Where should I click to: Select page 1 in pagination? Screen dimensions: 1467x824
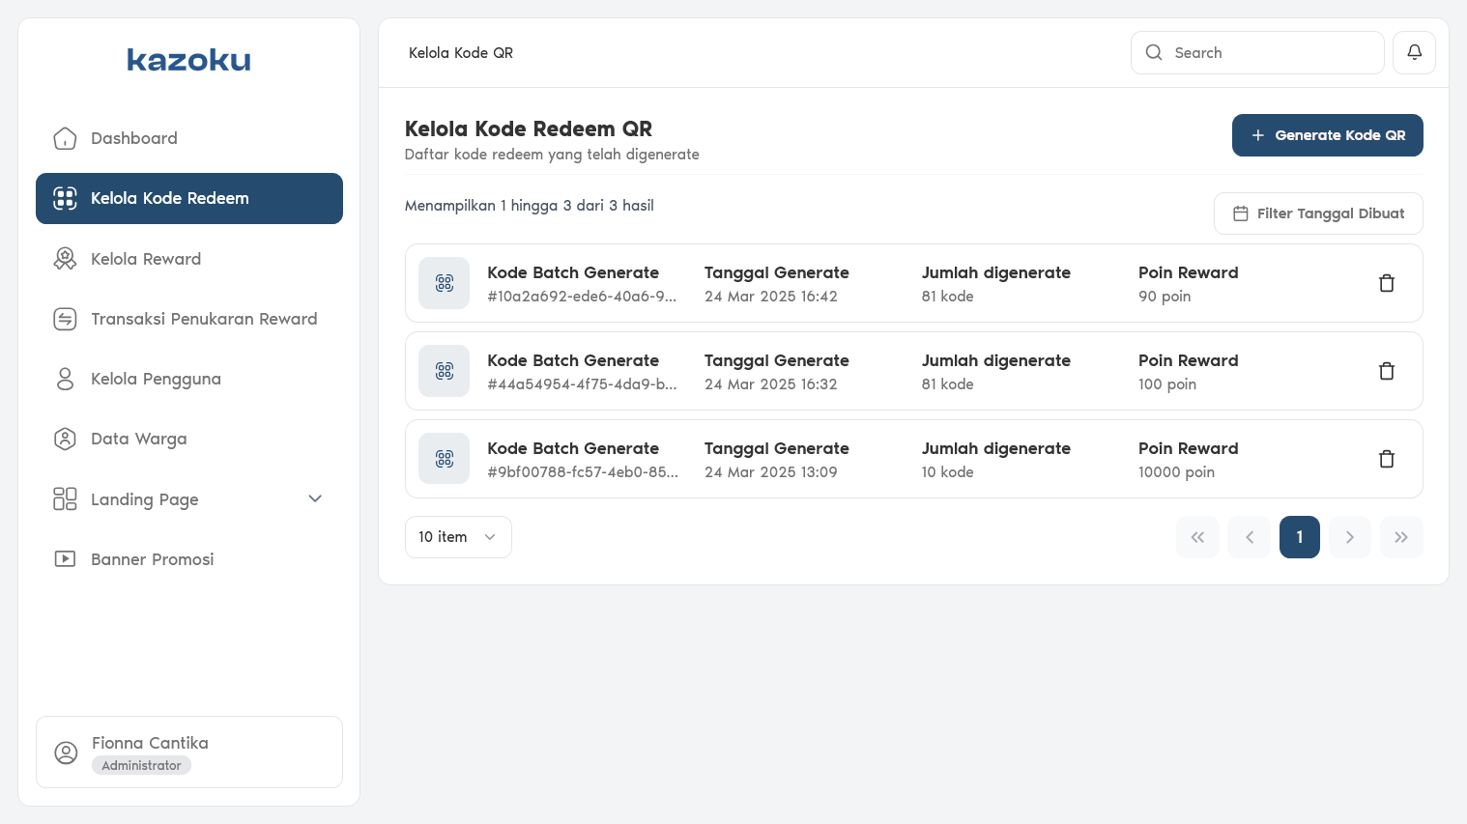pos(1299,537)
